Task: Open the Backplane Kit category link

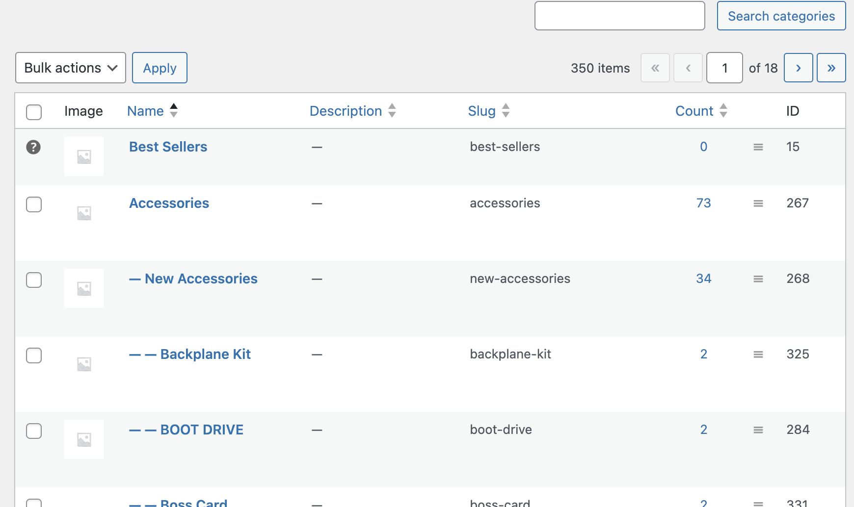Action: (x=190, y=354)
